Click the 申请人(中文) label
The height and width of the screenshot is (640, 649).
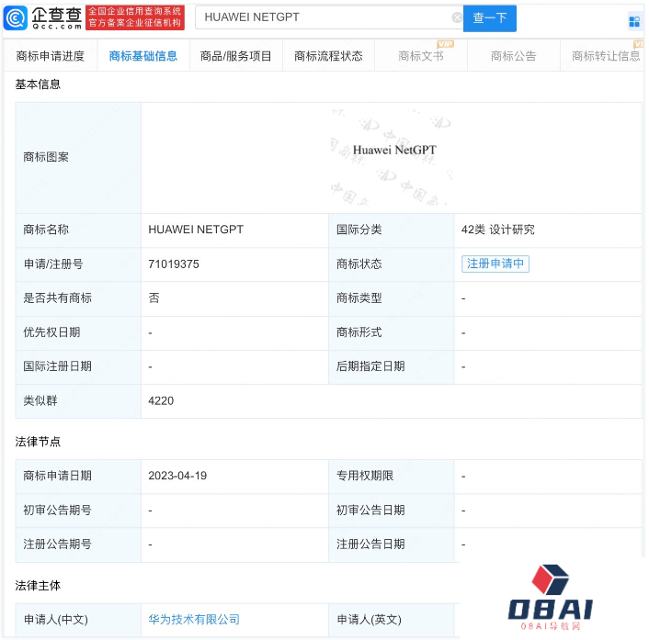(x=56, y=619)
